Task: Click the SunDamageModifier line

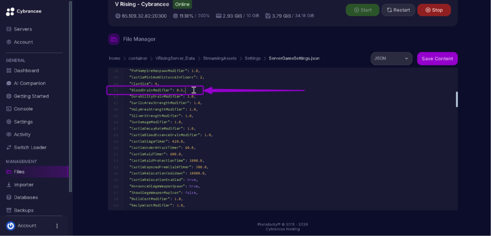Action: point(156,122)
